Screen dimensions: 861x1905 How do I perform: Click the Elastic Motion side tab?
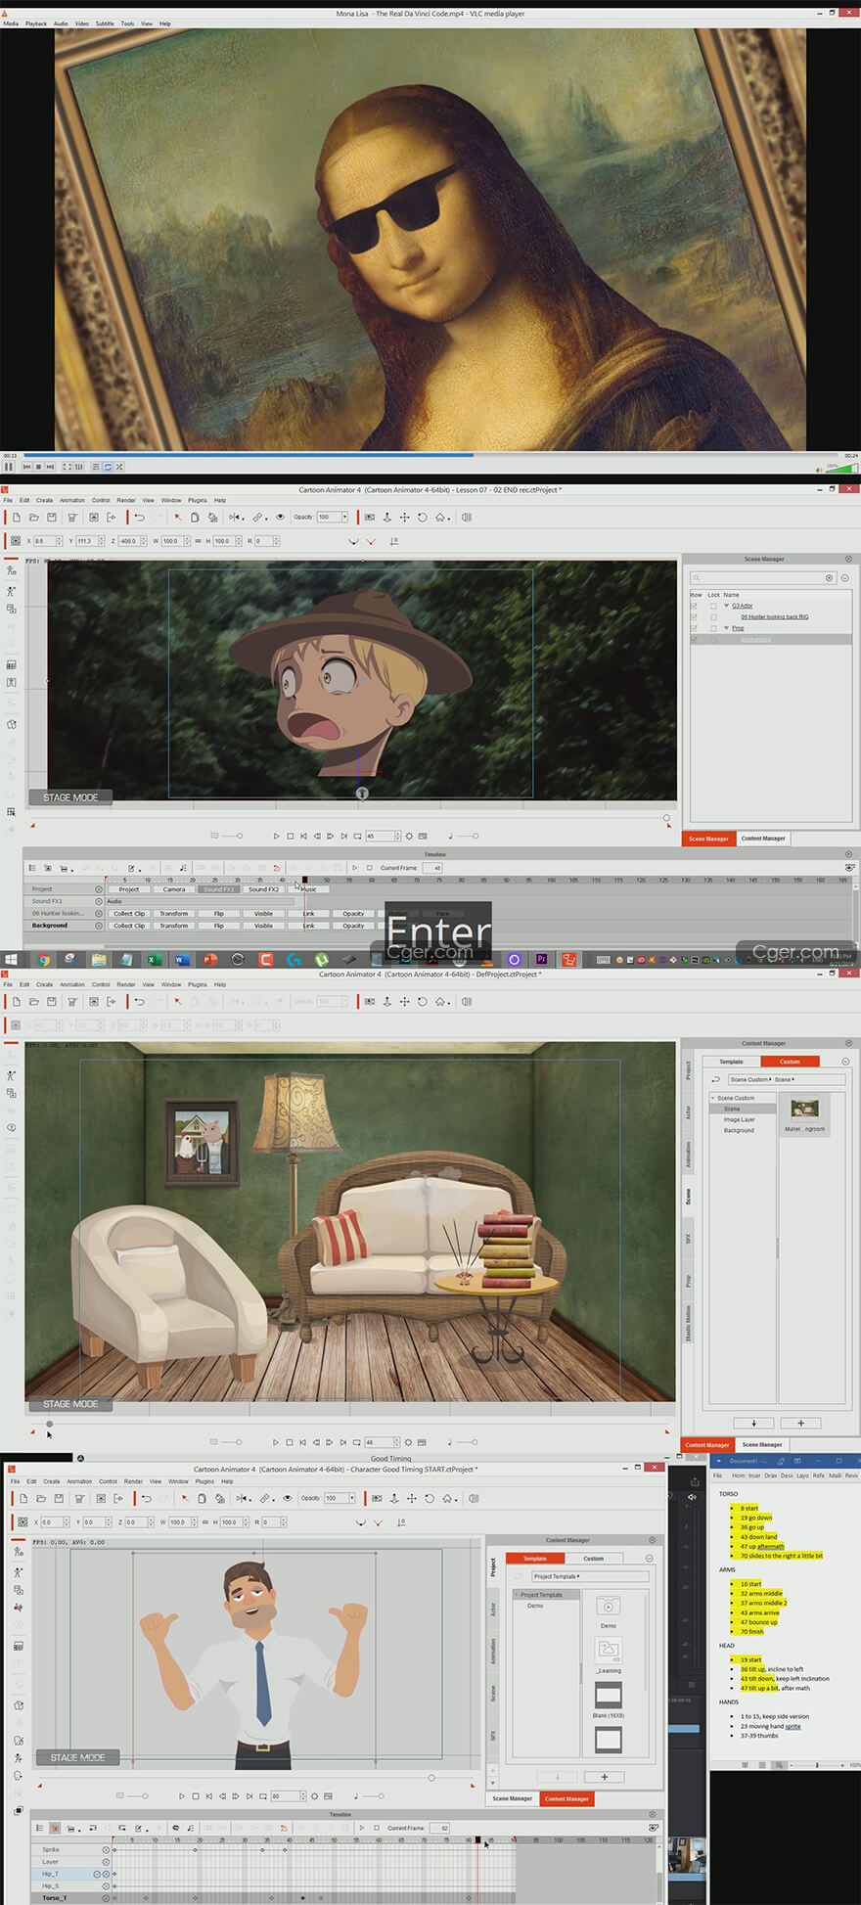688,1323
